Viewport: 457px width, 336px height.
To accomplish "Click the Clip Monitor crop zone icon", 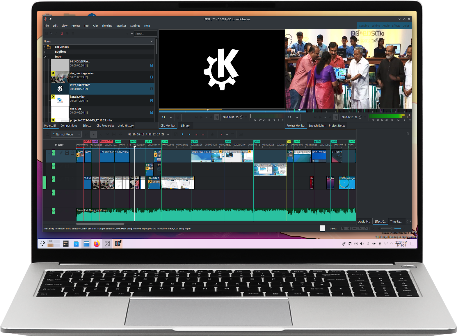I will pos(217,117).
